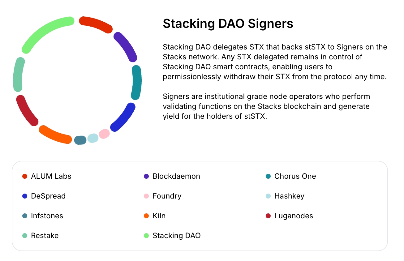Click the crimson Luganodes chart arc
404x261 pixels.
pos(26,110)
